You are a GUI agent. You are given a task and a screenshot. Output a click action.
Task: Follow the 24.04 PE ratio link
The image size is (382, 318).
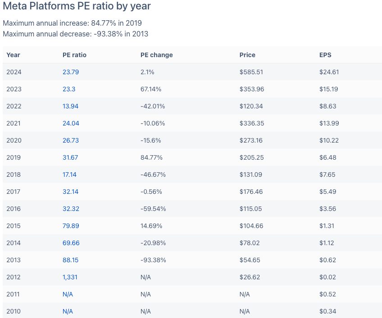71,123
